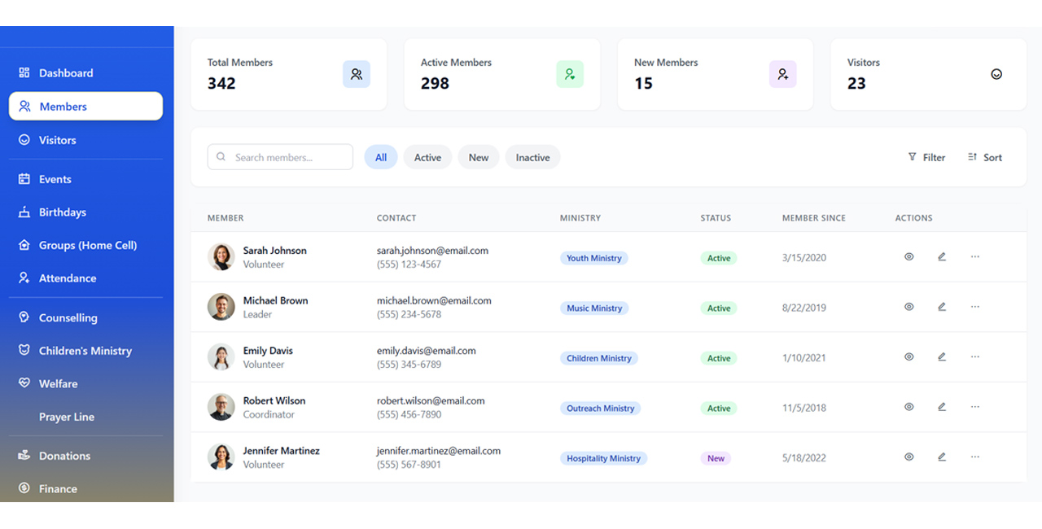Edit Sarah Johnson's record with pencil icon

[x=942, y=257]
